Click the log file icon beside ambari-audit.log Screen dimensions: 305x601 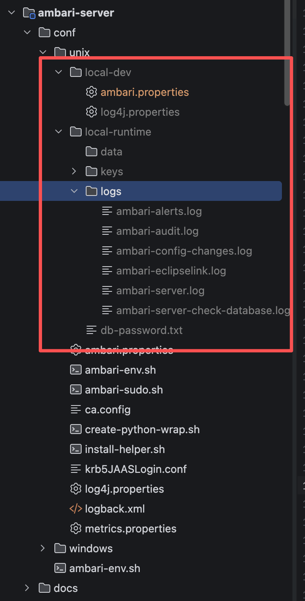coord(107,231)
